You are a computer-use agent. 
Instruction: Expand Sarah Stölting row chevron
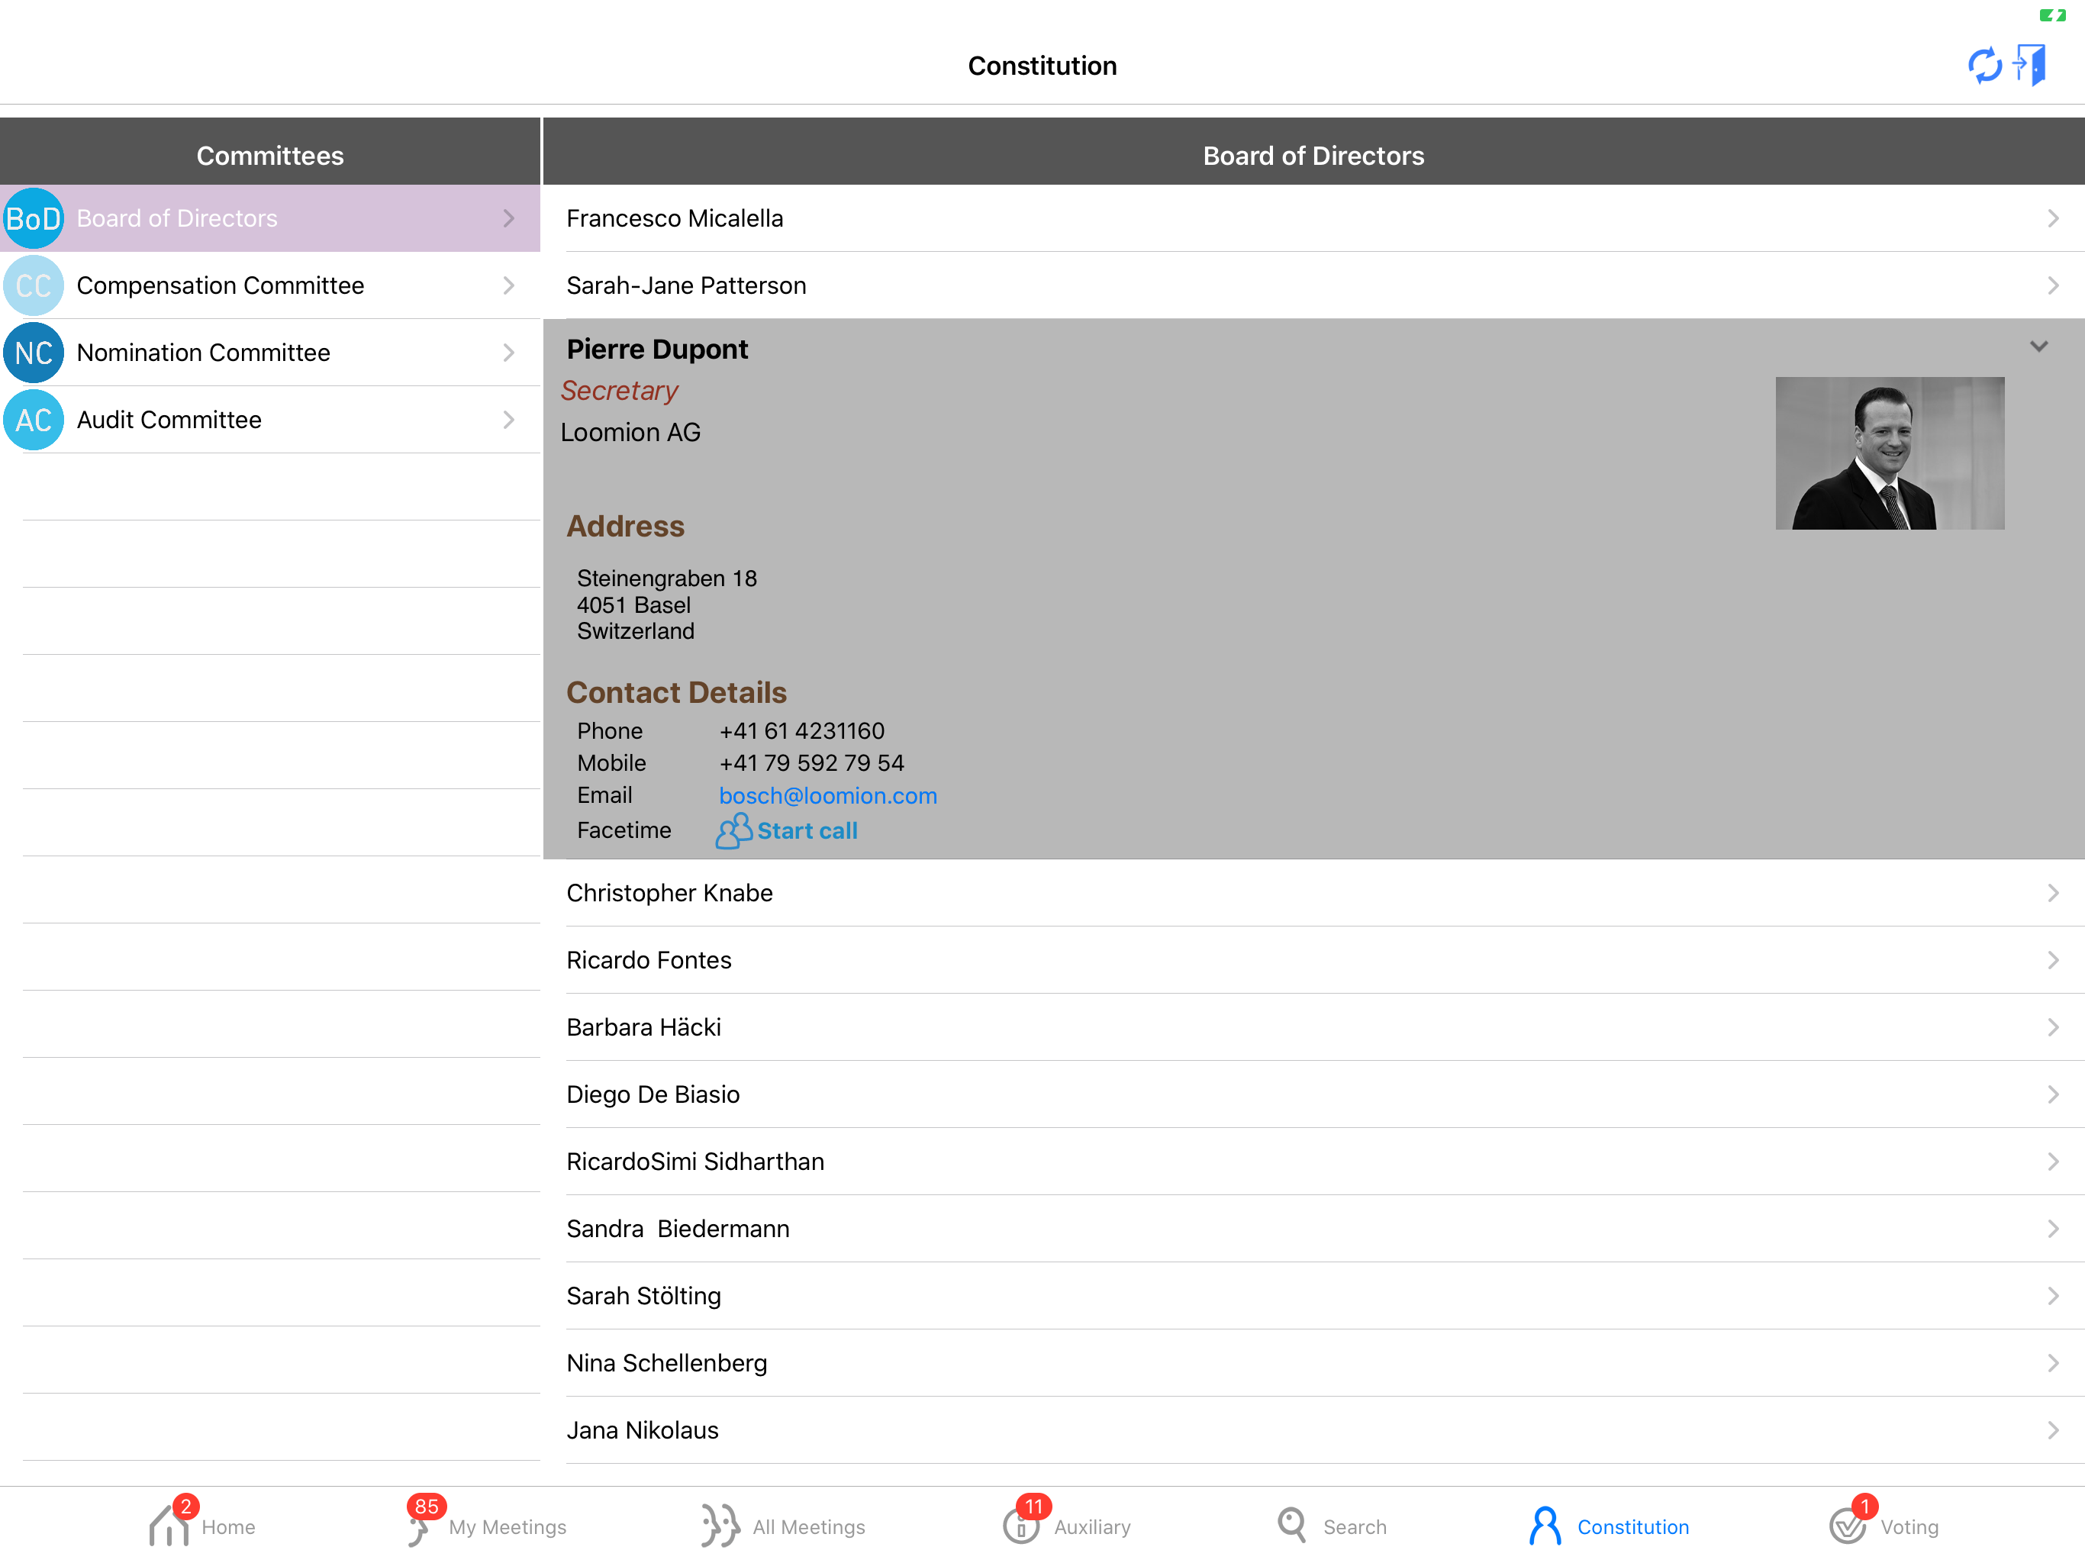(x=2053, y=1296)
